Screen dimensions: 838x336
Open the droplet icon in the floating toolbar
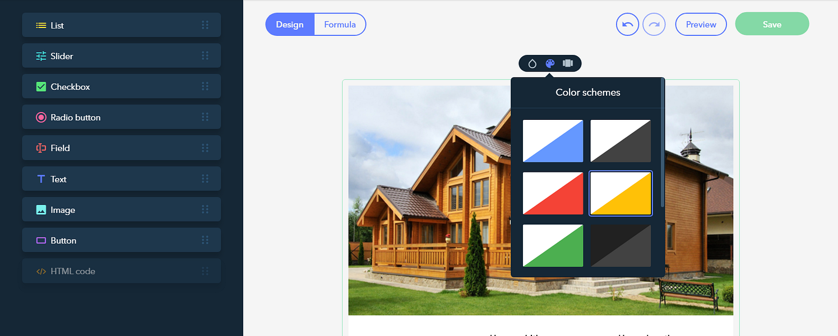(x=533, y=64)
